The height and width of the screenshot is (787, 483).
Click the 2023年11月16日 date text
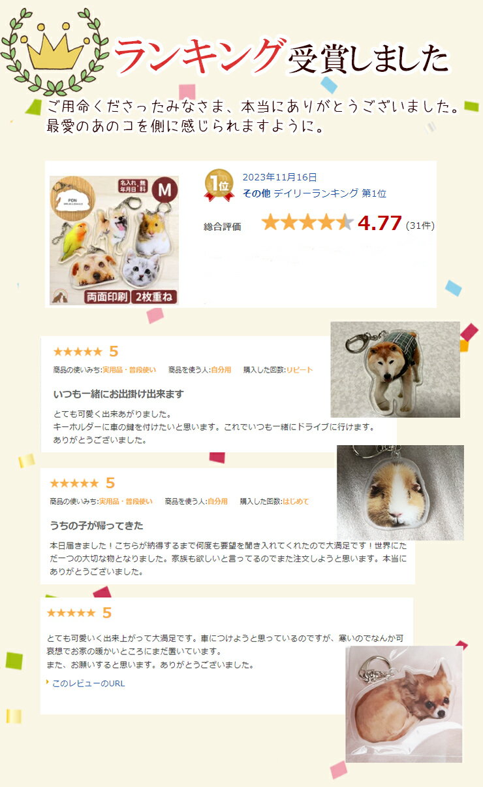279,177
